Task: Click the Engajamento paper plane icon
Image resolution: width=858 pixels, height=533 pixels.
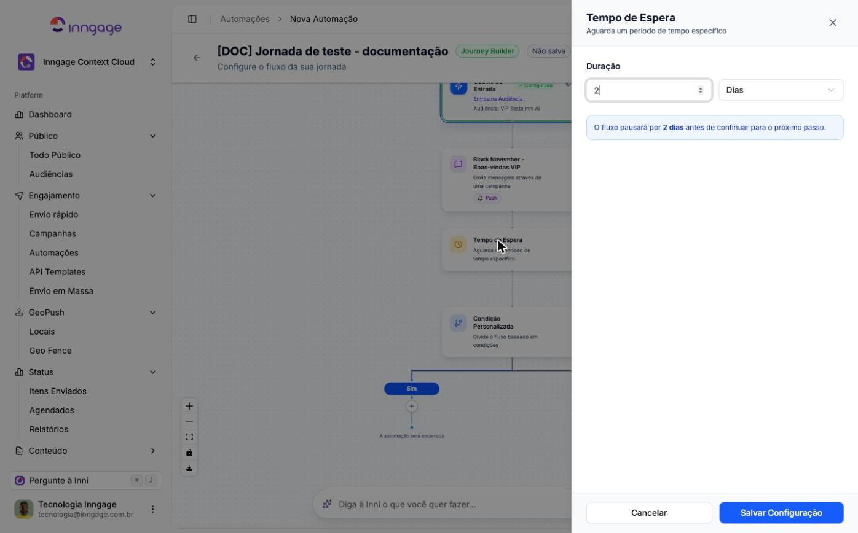Action: (19, 195)
